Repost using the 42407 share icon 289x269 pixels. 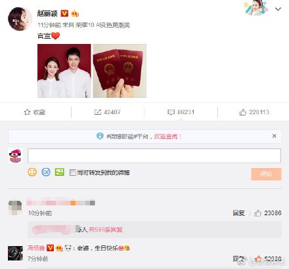click(107, 112)
